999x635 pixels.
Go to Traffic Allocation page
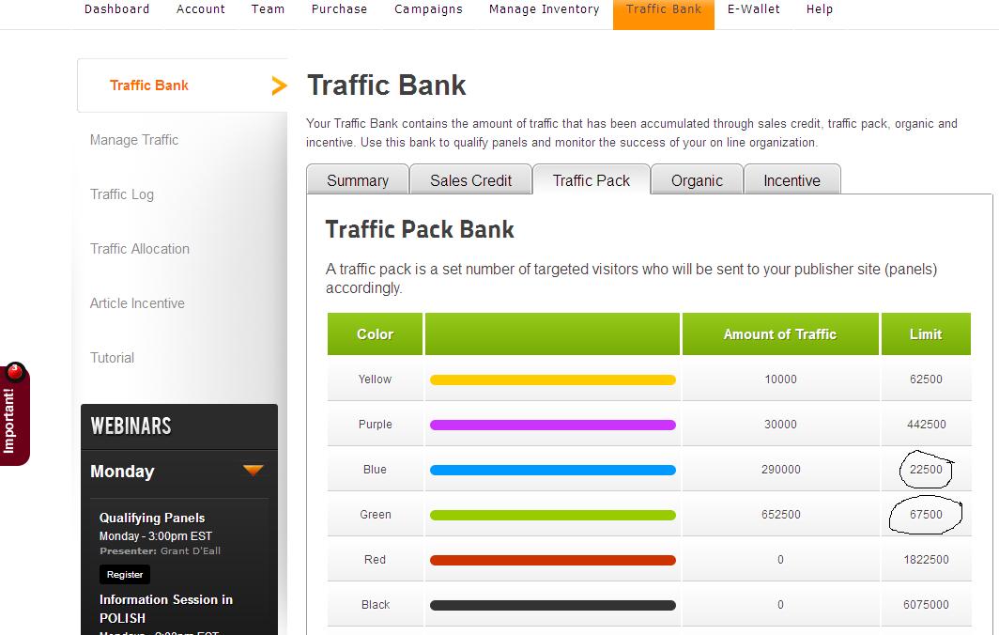point(140,249)
